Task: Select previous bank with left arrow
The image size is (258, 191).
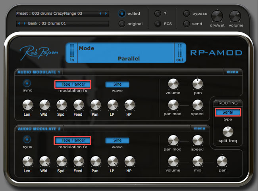Action: [x=19, y=23]
